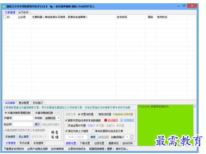The width and height of the screenshot is (206, 154).
Task: Click the red 访问官网 circle icon
Action: [x=105, y=120]
